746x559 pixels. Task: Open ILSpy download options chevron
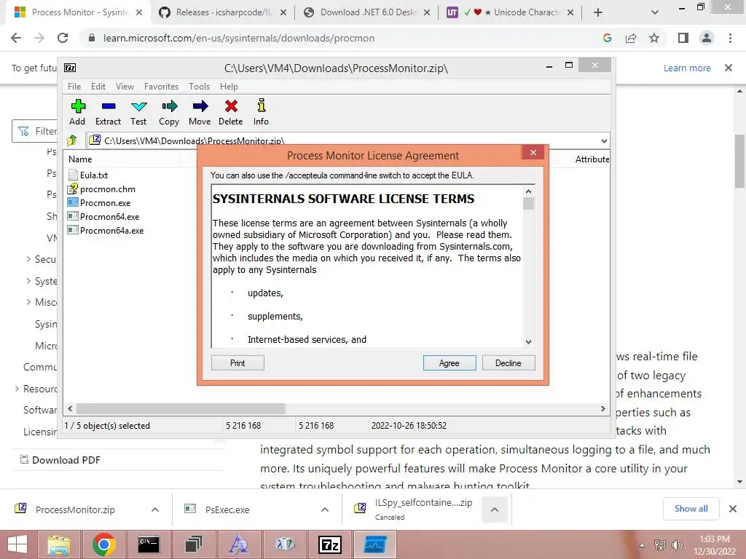495,510
